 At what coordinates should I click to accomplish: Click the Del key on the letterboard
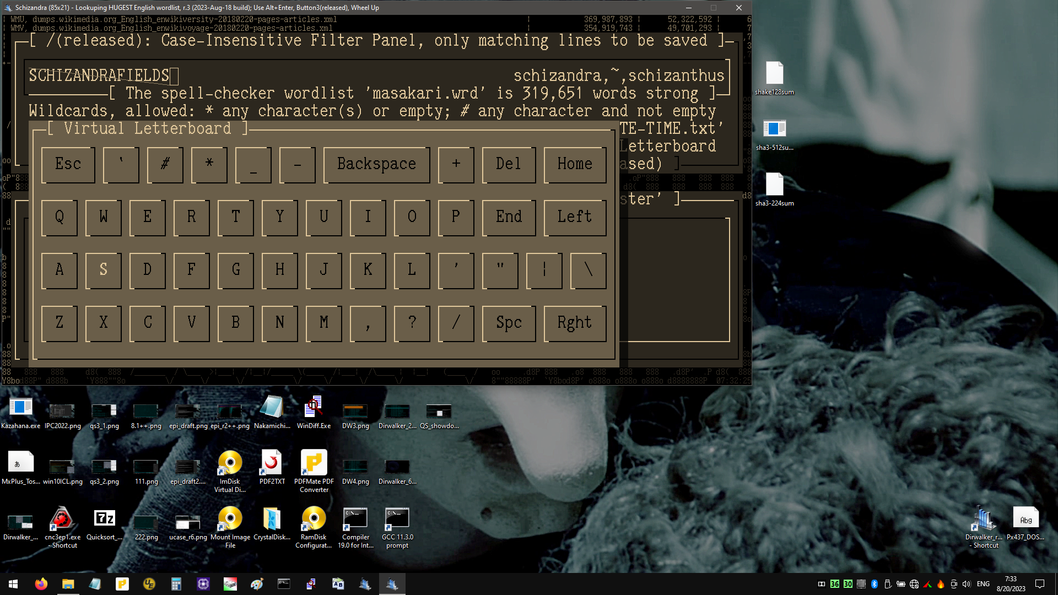[x=509, y=164]
